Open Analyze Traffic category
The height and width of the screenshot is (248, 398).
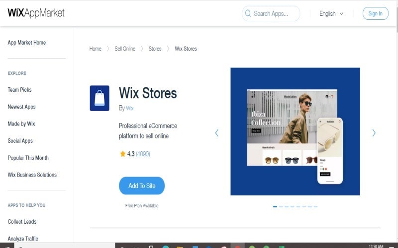(x=23, y=239)
